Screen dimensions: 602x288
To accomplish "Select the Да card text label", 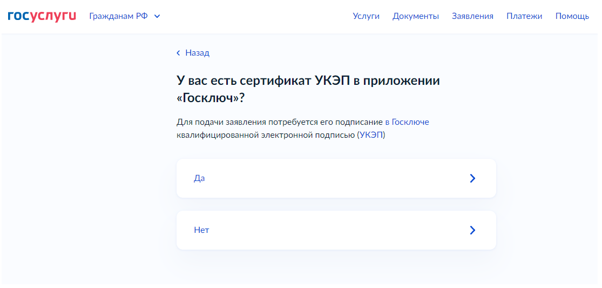I will click(x=199, y=178).
